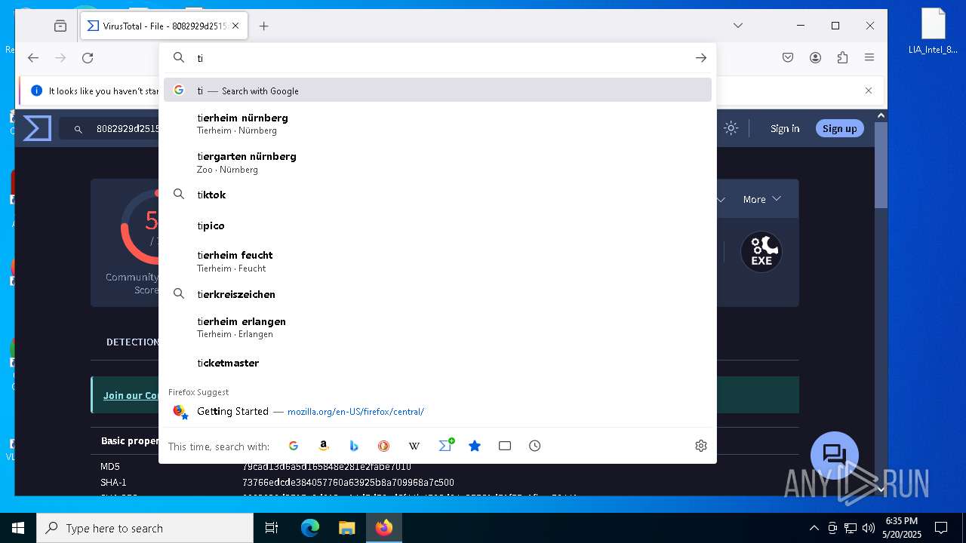
Task: Open search settings gear icon
Action: pos(701,446)
